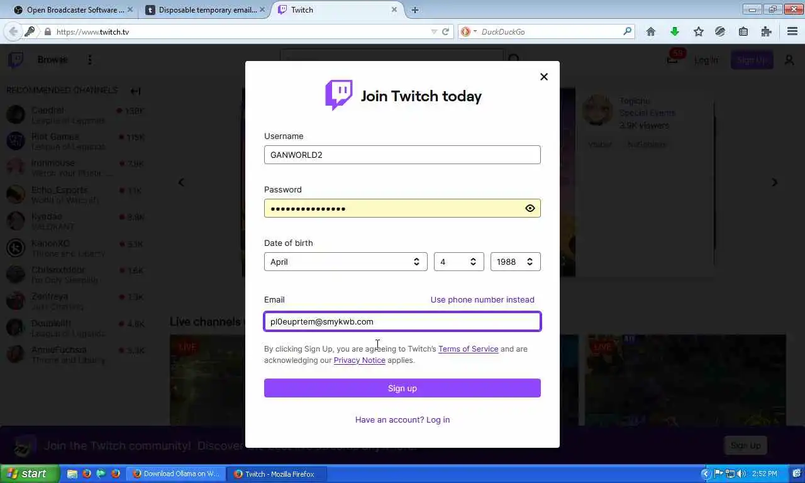Expand hidden system tray icons arrow
Viewport: 805px width, 483px height.
tap(706, 474)
